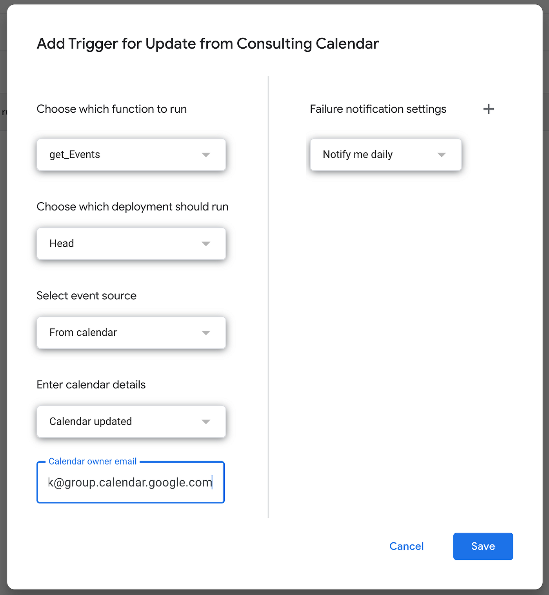Click the Select event source label
Viewport: 549px width, 595px height.
(87, 295)
